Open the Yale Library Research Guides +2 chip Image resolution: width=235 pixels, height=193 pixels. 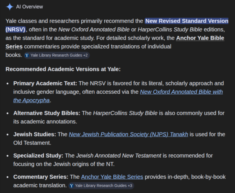(x=57, y=55)
